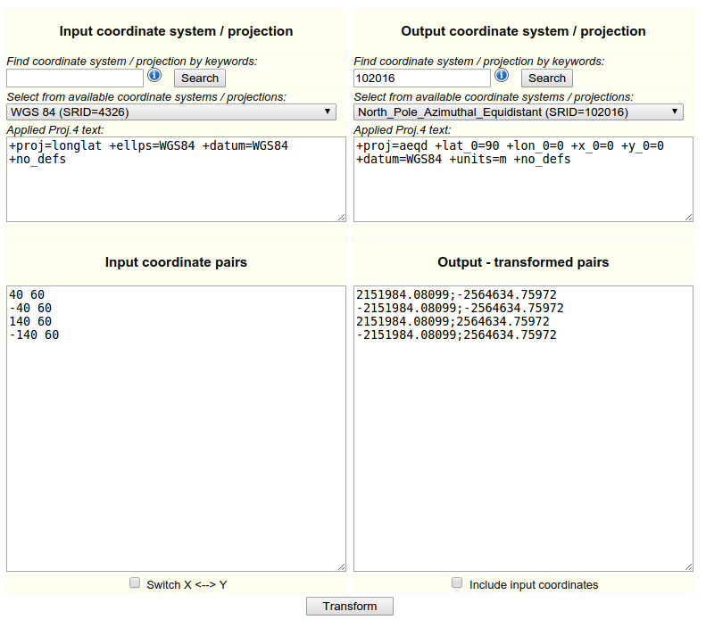This screenshot has height=628, width=706.
Task: Place cursor on the '-140 60' input line
Action: coord(34,335)
